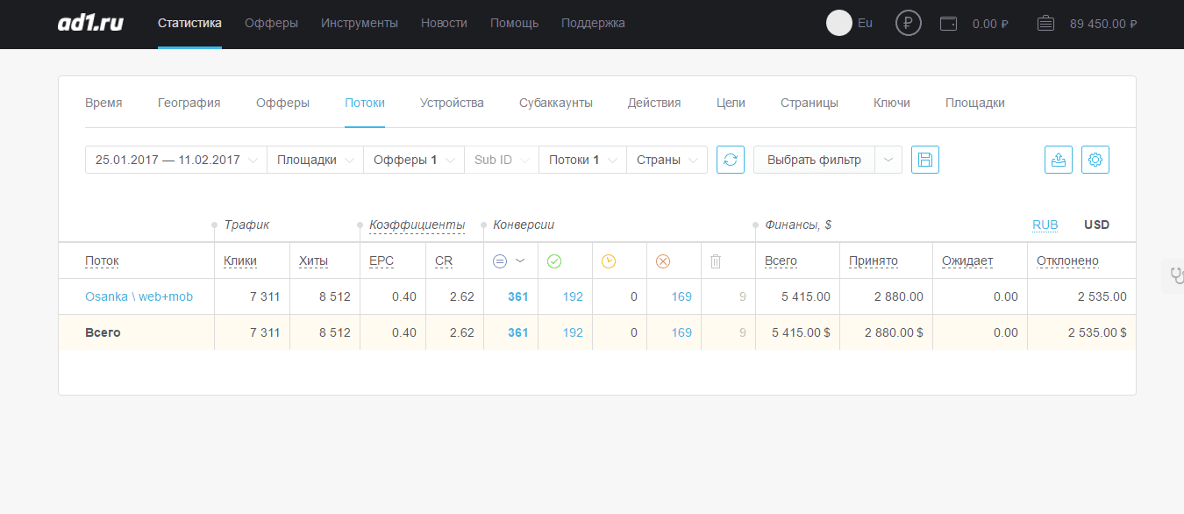Click the export data icon
The width and height of the screenshot is (1184, 514).
[1059, 160]
